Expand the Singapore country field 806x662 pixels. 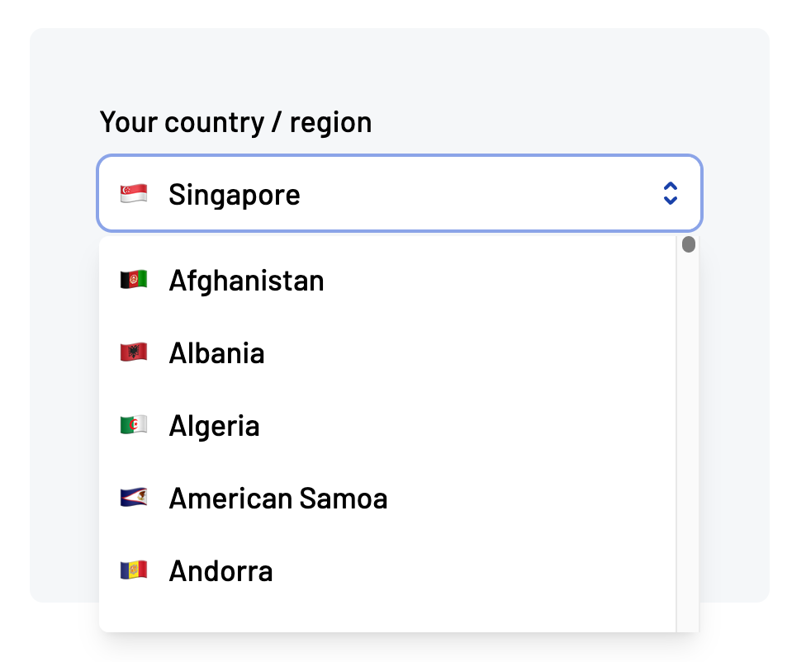coord(399,193)
